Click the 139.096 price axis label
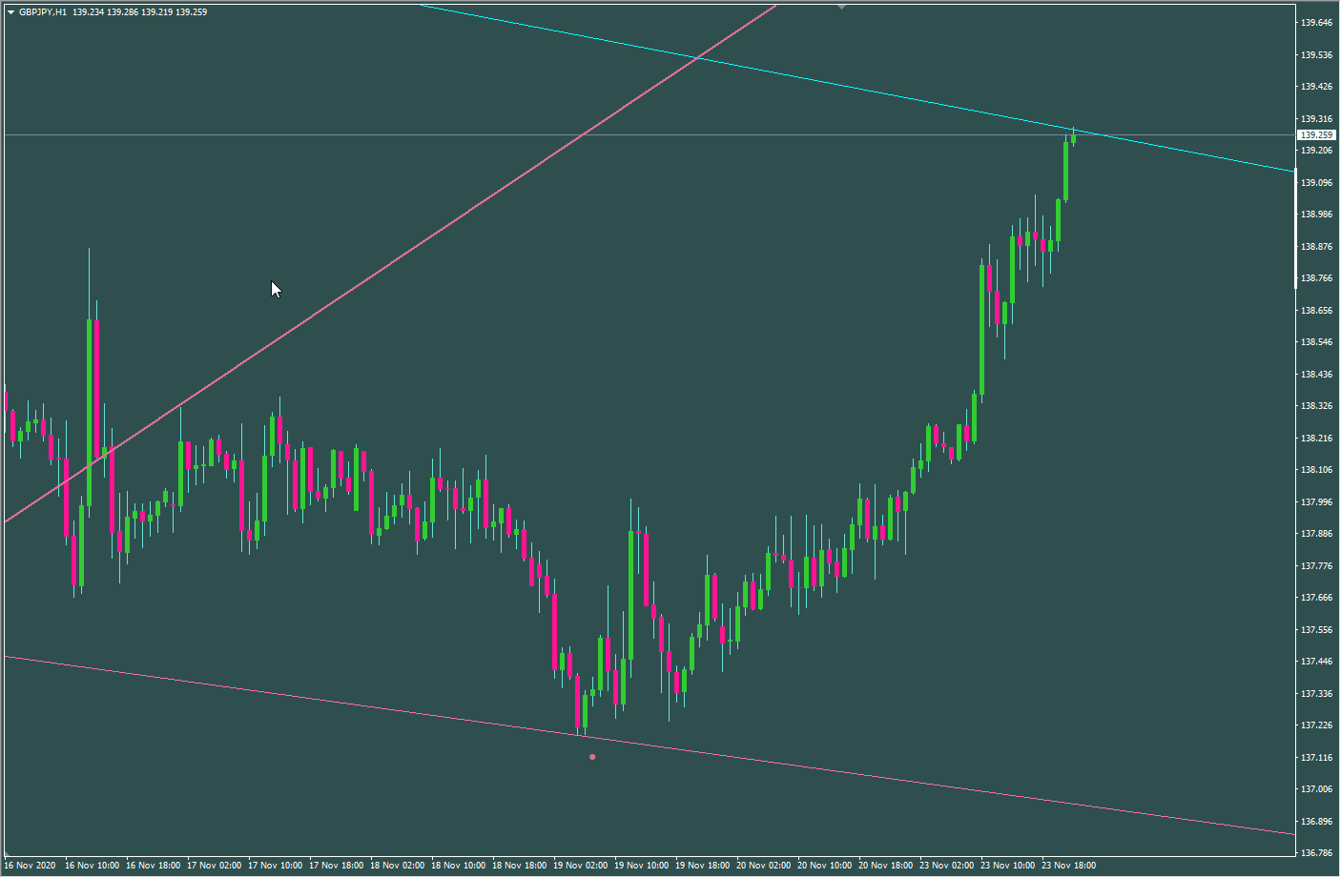 tap(1316, 183)
